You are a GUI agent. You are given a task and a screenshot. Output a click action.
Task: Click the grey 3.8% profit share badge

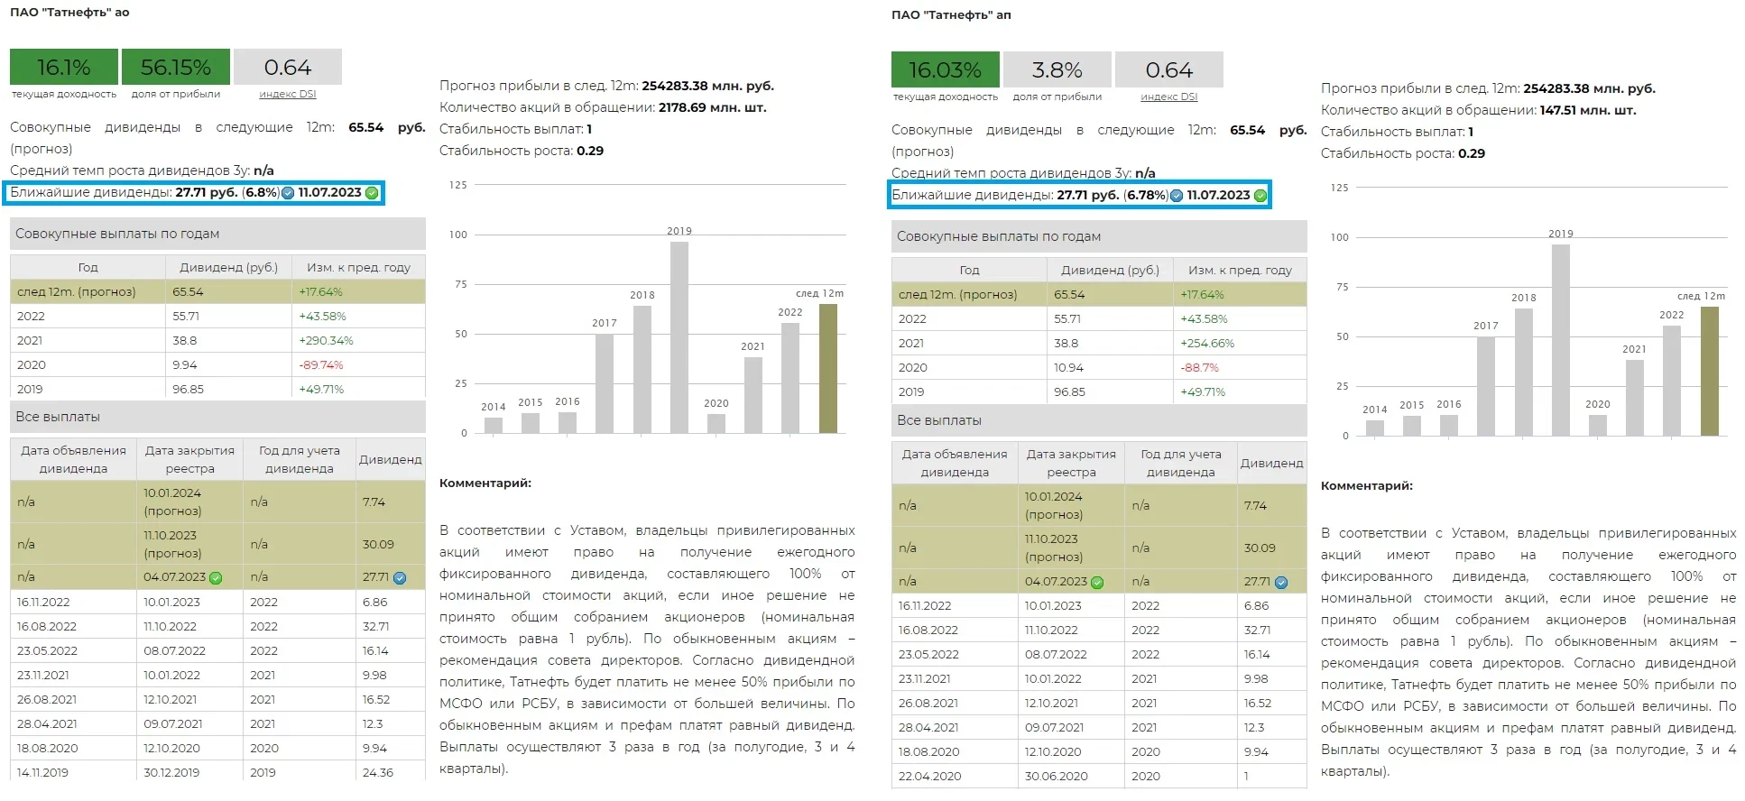[x=1057, y=70]
